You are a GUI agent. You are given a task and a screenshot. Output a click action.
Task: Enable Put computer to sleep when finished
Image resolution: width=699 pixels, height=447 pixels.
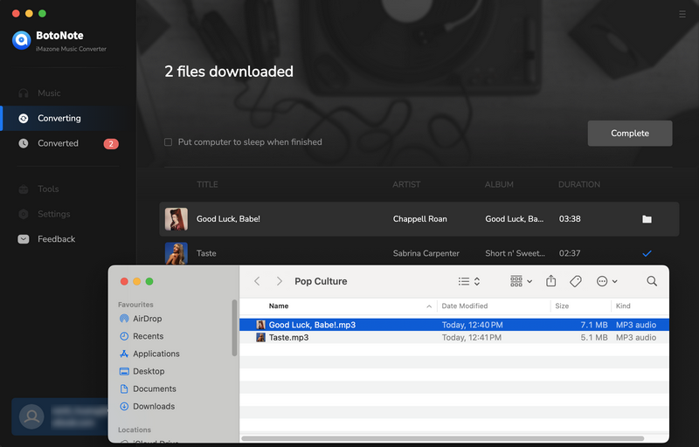click(168, 142)
